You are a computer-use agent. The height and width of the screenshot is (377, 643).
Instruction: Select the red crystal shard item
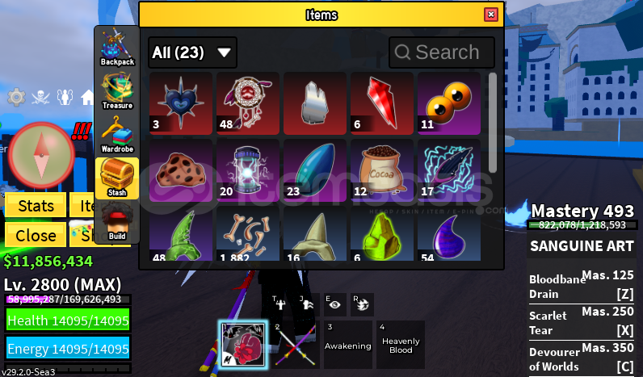(382, 103)
